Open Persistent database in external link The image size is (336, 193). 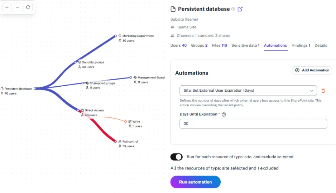tap(240, 9)
